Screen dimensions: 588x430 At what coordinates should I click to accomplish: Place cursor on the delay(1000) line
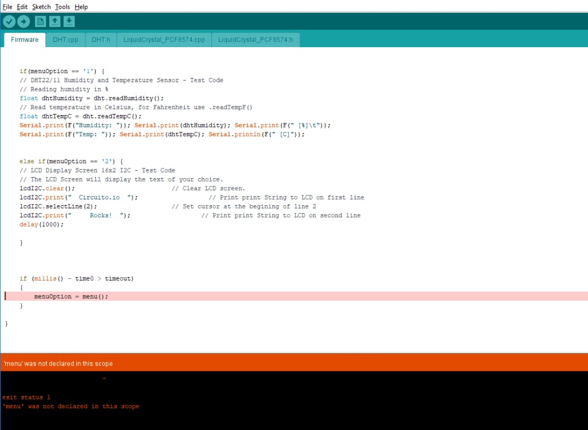[41, 224]
